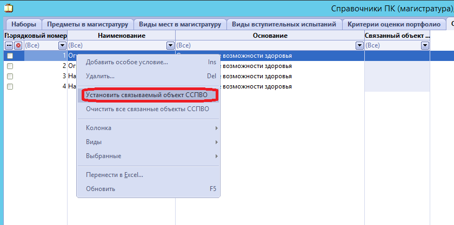The height and width of the screenshot is (225, 454).
Task: Select Очистить все связанные объекты ССПВО
Action: (148, 110)
